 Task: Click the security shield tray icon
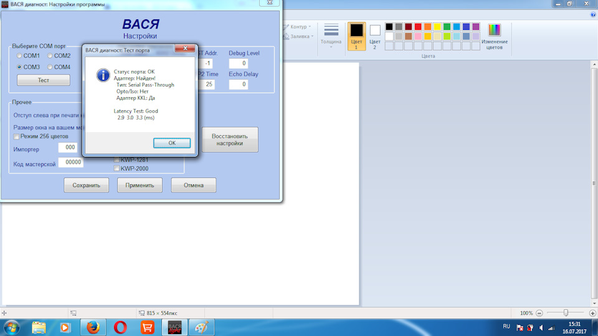click(530, 328)
